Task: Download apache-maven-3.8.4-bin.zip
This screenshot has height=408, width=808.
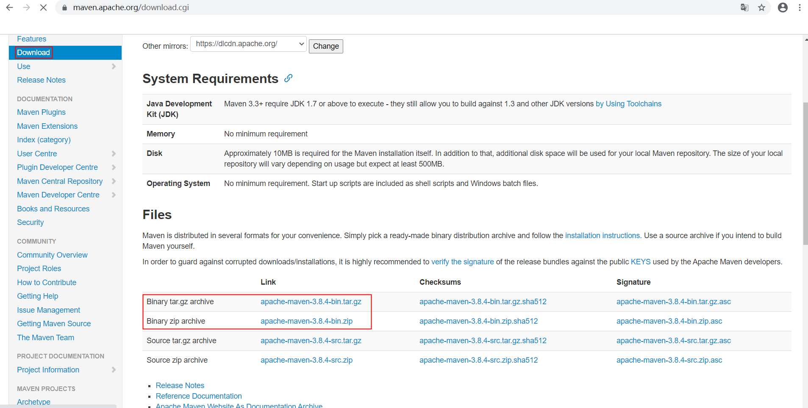Action: pyautogui.click(x=306, y=321)
